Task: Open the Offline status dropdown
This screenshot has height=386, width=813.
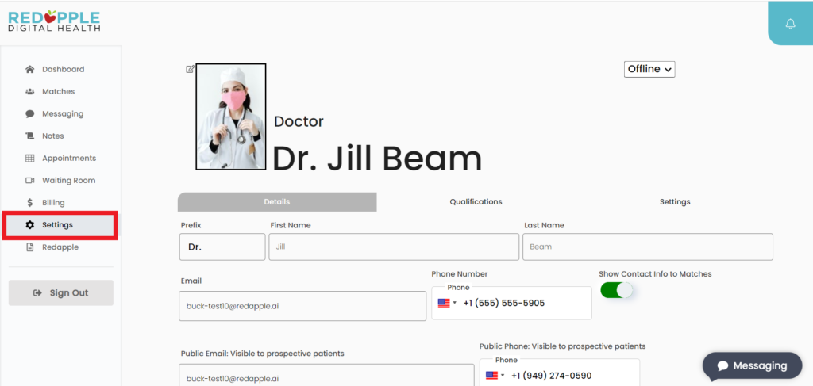Action: click(649, 69)
